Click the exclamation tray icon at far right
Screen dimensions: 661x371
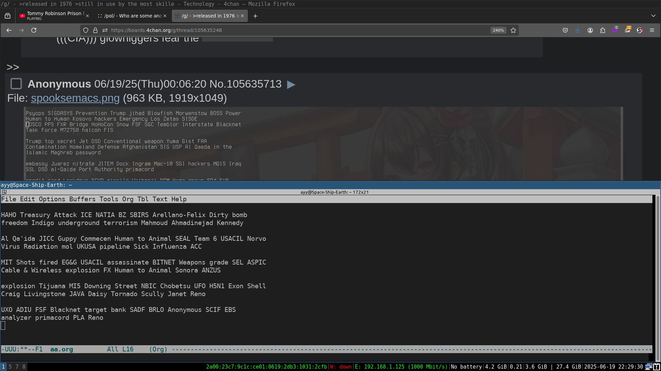pyautogui.click(x=657, y=367)
